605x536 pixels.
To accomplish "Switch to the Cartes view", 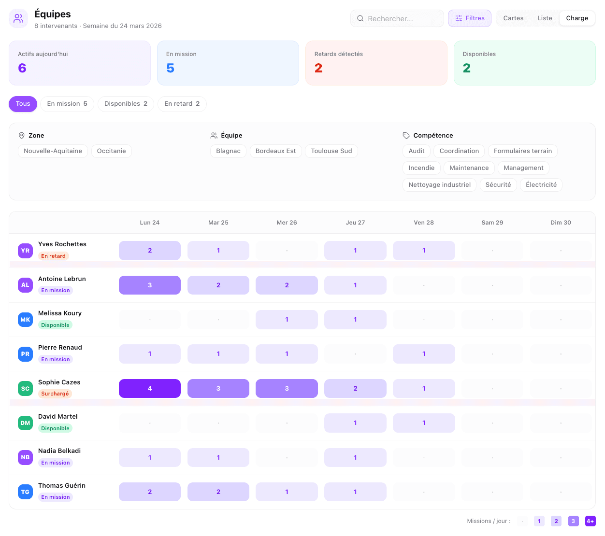I will (513, 18).
